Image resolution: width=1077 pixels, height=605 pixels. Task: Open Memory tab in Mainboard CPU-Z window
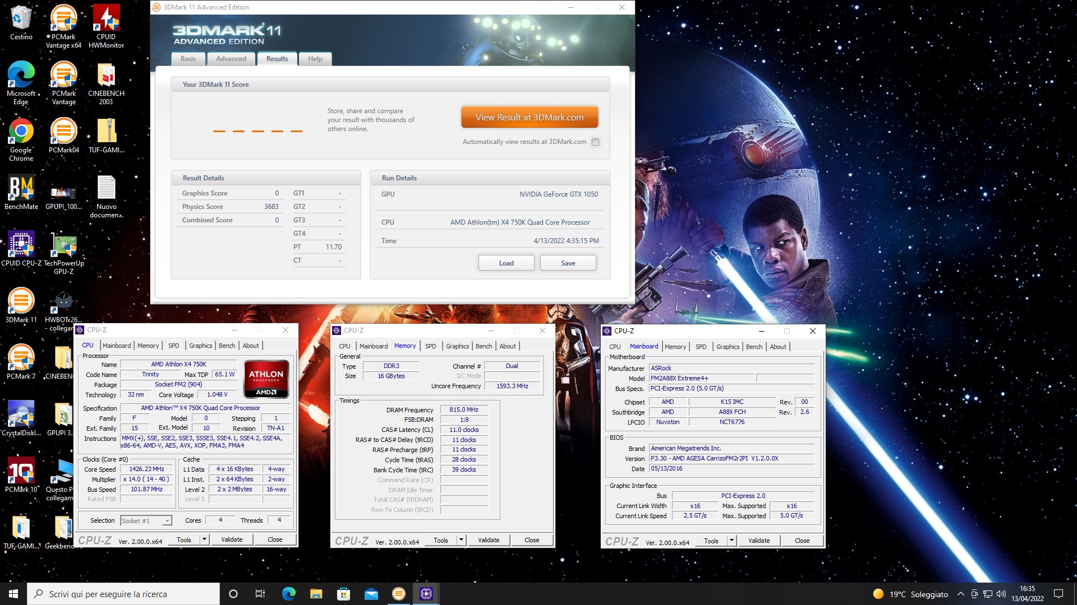tap(675, 347)
